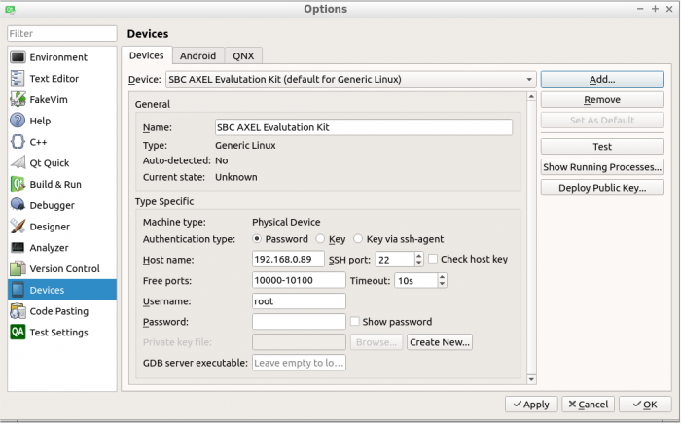Open the Analyzer settings icon

[x=18, y=248]
